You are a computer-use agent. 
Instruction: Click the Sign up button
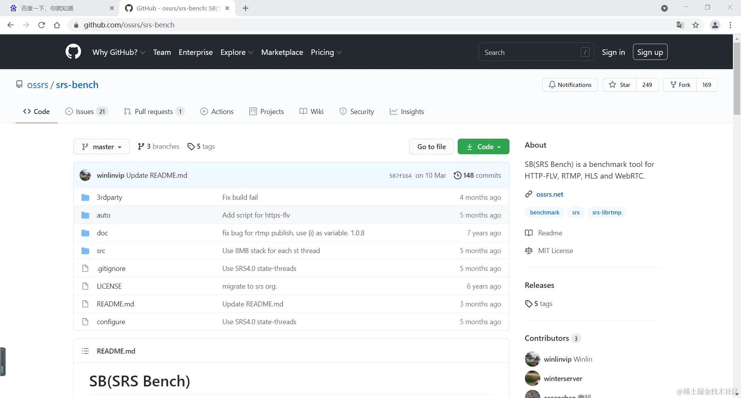pos(650,52)
